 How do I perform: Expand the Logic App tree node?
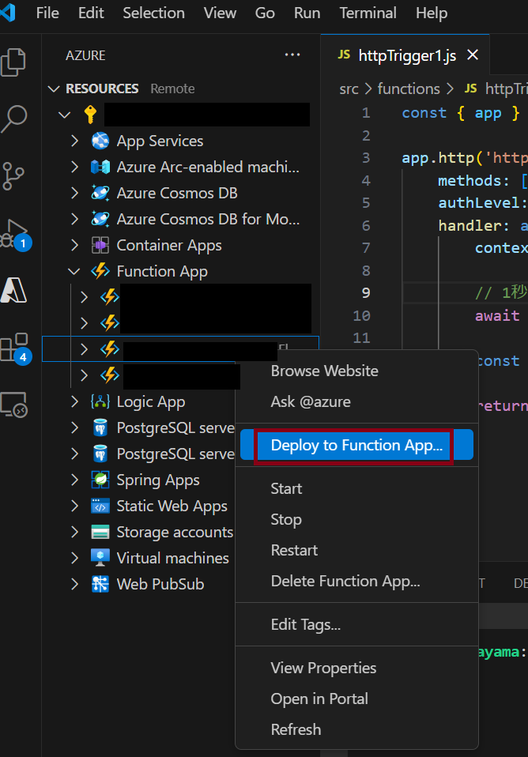click(x=74, y=401)
